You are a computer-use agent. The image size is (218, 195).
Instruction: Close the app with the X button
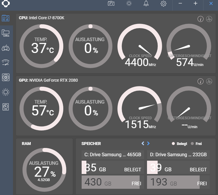[211, 4]
